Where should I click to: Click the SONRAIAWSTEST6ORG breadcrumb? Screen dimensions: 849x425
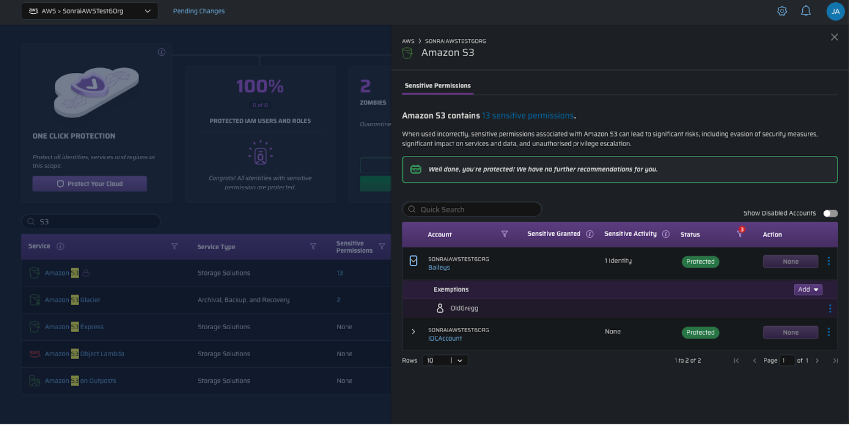455,41
